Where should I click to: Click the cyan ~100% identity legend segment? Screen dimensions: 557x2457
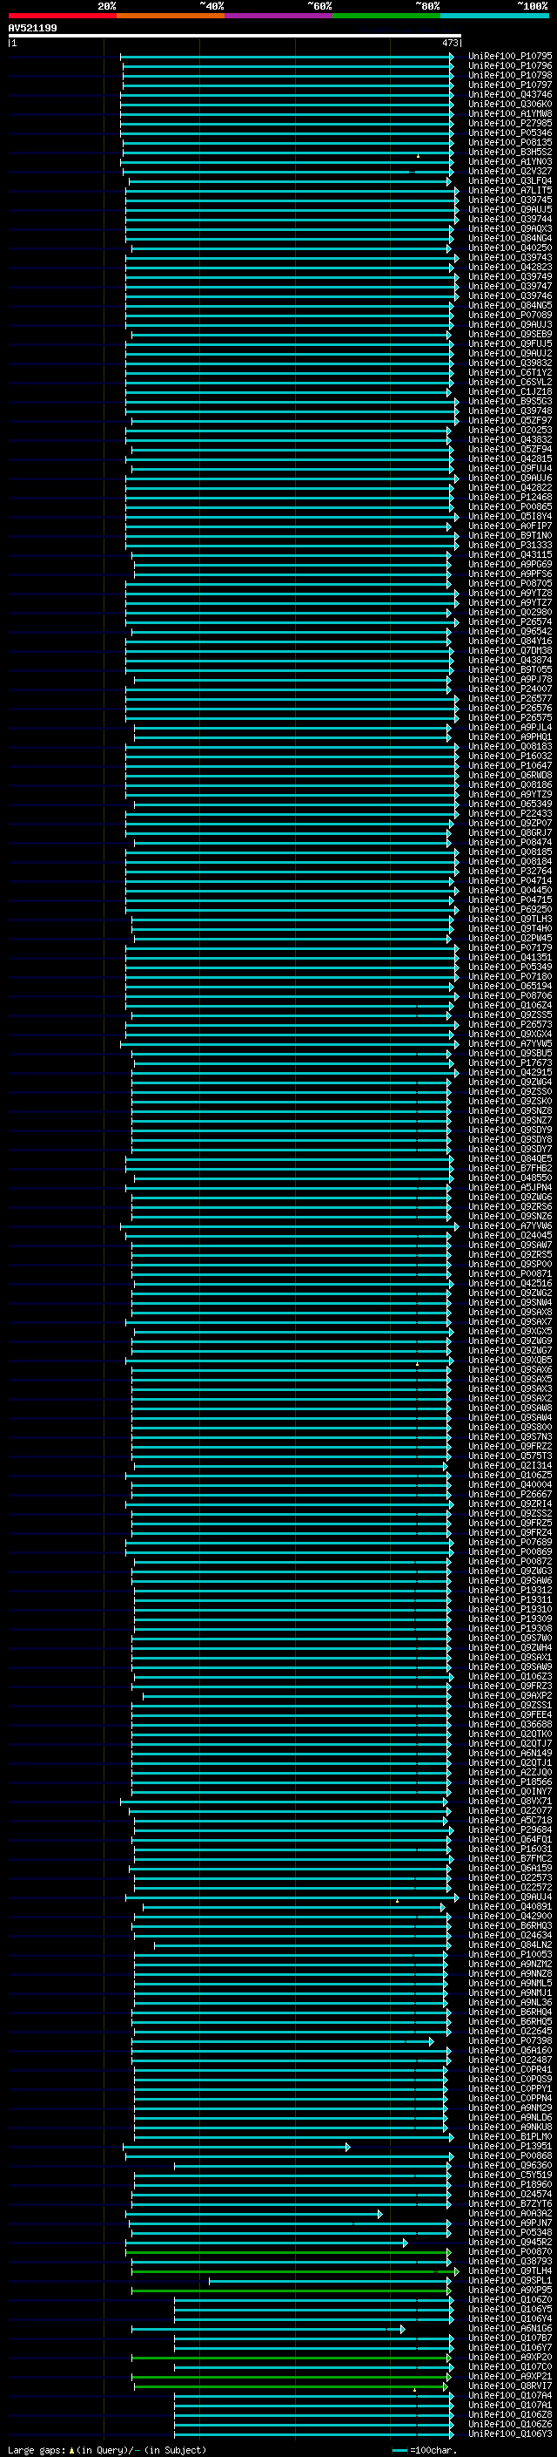[x=494, y=16]
